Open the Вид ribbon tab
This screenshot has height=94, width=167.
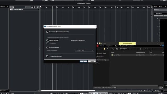click(x=116, y=46)
